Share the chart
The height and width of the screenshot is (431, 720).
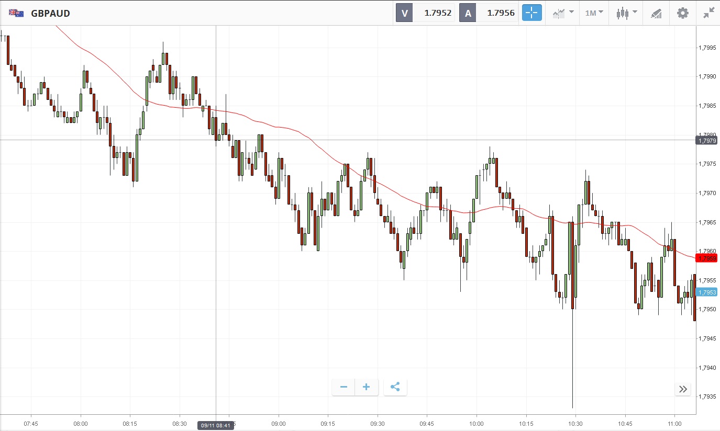click(x=395, y=387)
